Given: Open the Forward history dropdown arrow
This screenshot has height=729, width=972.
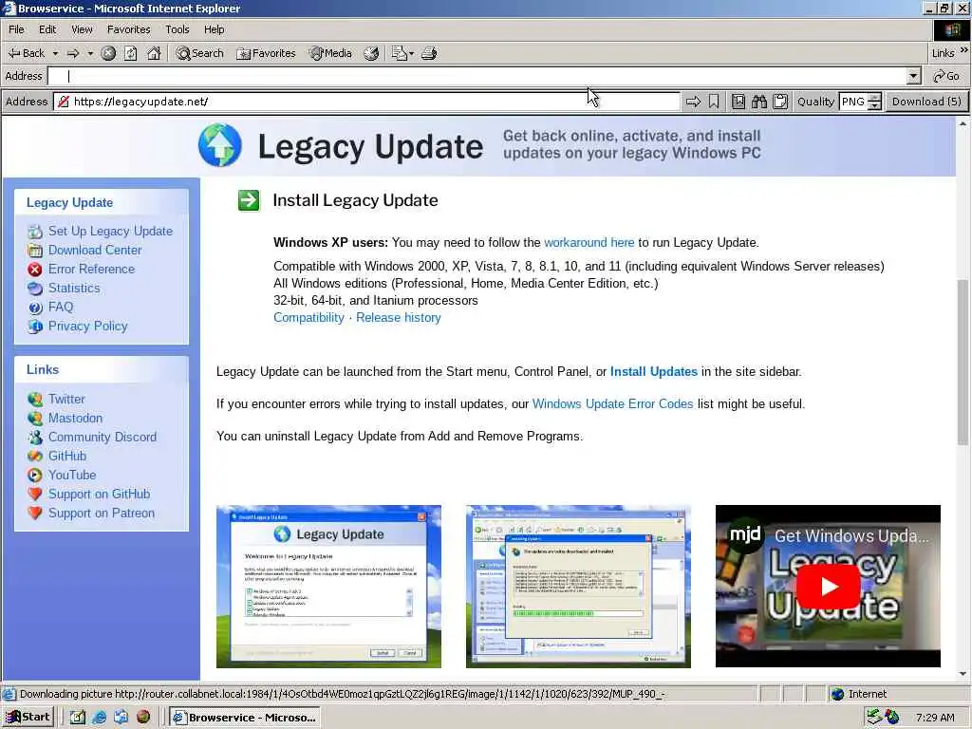Looking at the screenshot, I should pyautogui.click(x=90, y=53).
